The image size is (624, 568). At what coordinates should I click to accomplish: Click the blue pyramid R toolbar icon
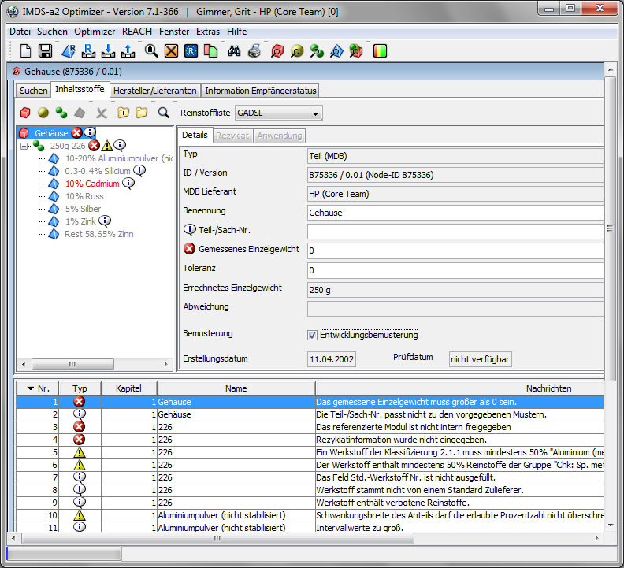click(69, 51)
